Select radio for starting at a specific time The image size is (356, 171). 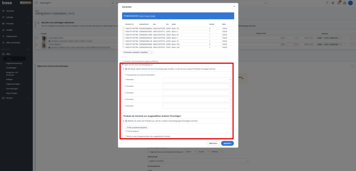coord(149,152)
